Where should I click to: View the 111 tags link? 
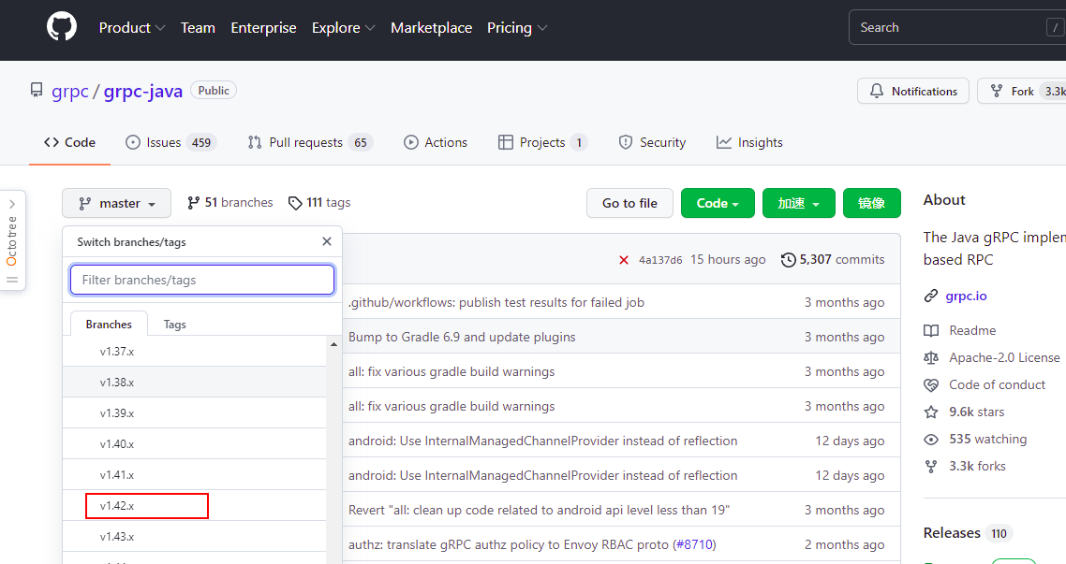click(319, 202)
